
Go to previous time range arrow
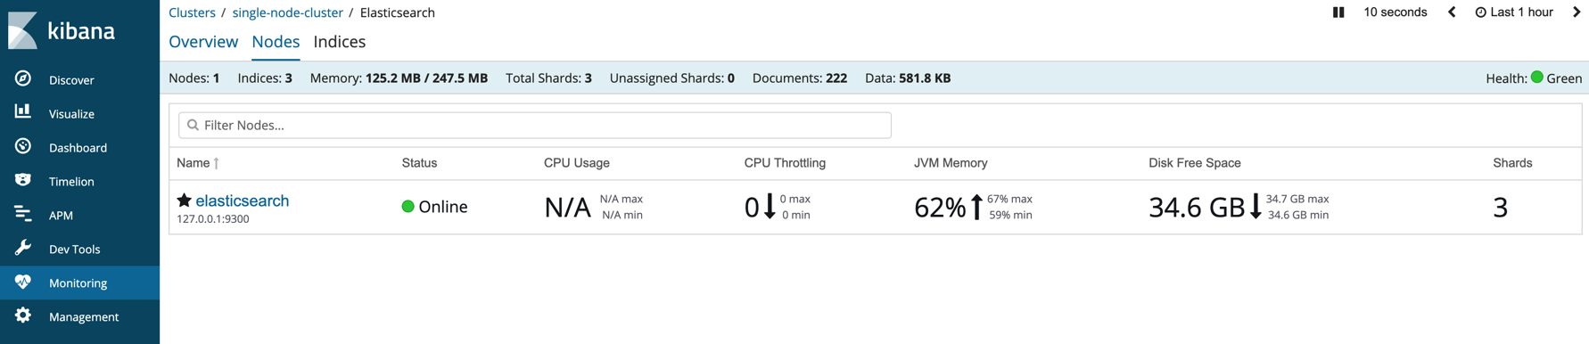point(1452,12)
